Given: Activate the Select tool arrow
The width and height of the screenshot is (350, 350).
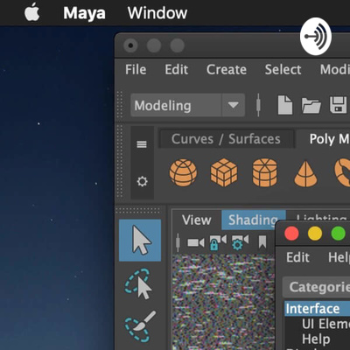Looking at the screenshot, I should (x=140, y=240).
